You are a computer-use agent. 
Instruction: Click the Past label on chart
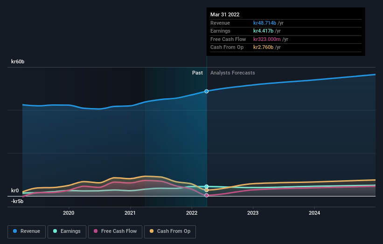pos(197,73)
